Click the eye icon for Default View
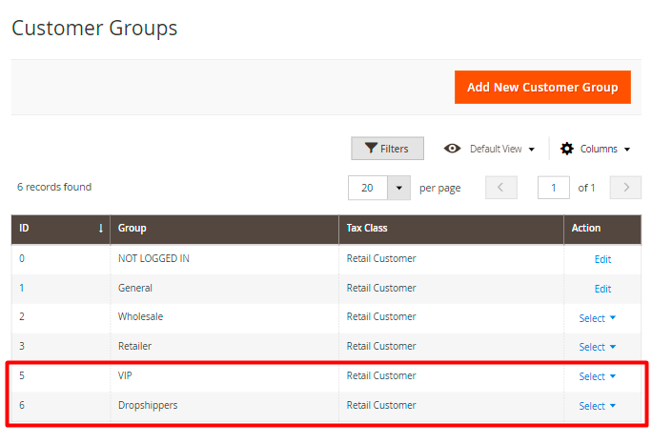Screen dimensions: 652x444 [x=453, y=149]
